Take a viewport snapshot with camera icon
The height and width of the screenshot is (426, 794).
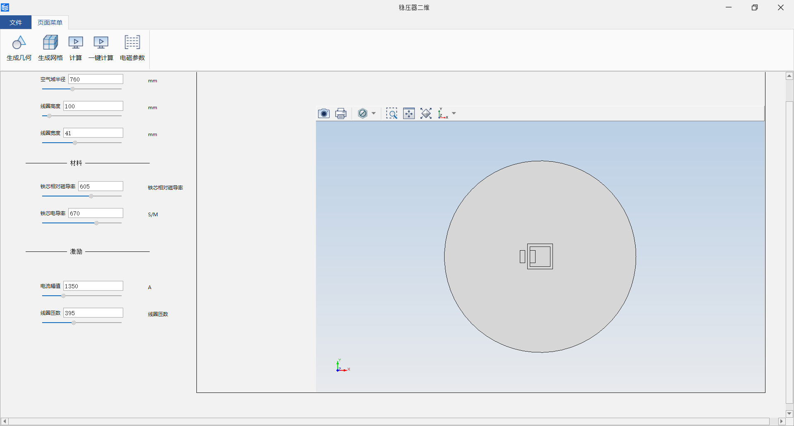coord(324,113)
